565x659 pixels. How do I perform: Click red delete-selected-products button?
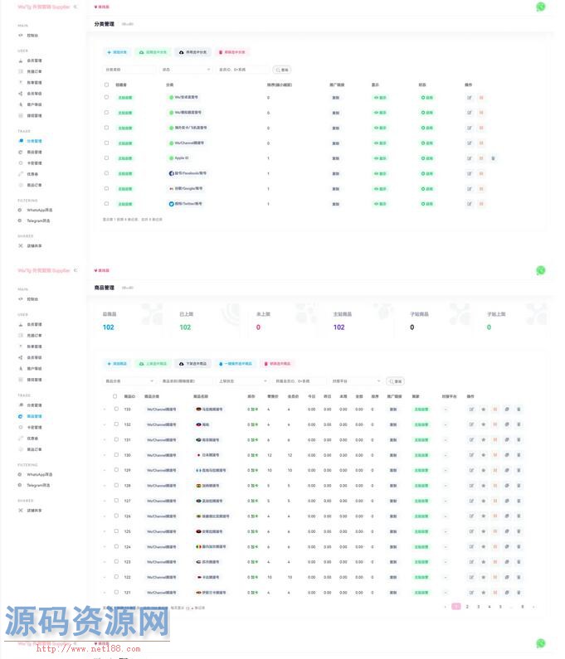277,364
